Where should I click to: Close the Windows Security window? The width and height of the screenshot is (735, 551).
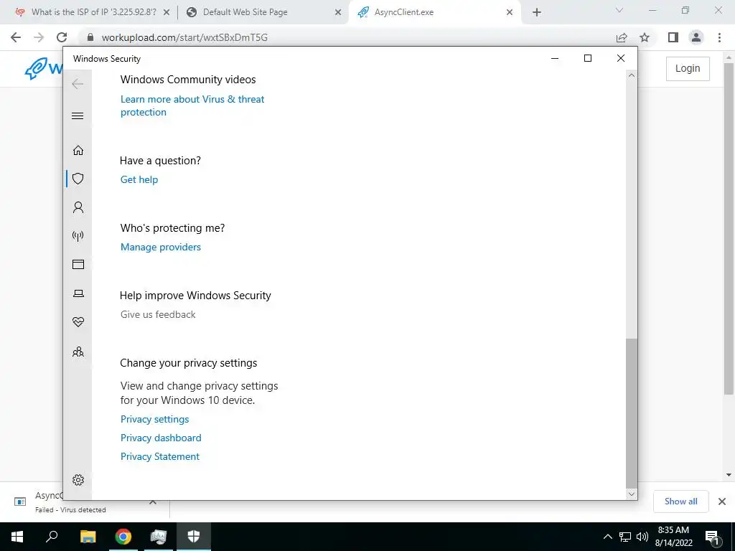tap(621, 58)
